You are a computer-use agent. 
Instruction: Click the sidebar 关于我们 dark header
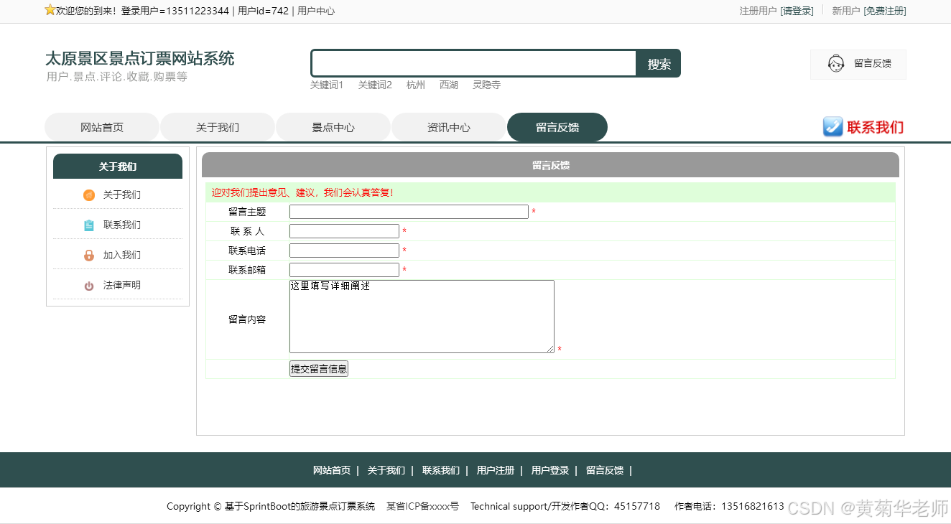coord(118,167)
